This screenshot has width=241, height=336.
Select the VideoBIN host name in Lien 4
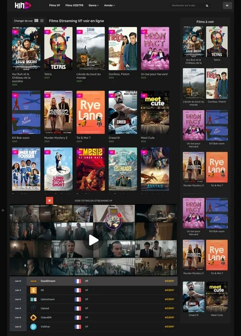(46, 318)
